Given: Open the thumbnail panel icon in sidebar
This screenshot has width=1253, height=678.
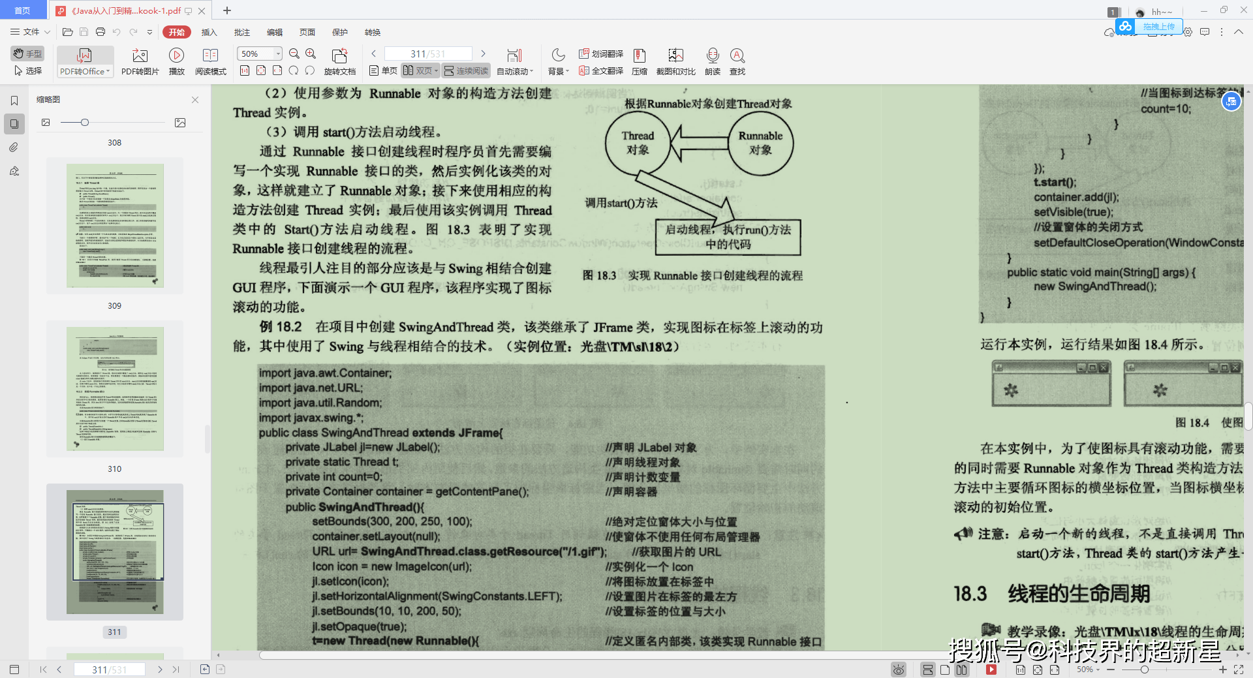Looking at the screenshot, I should [x=14, y=124].
